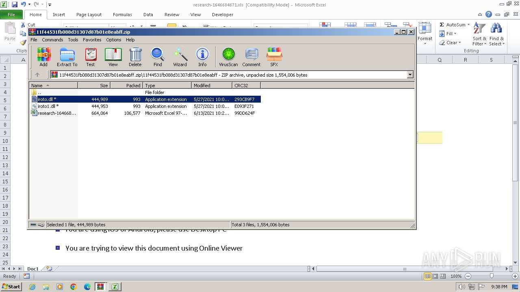Click the Extract To toolbar icon

pyautogui.click(x=67, y=57)
